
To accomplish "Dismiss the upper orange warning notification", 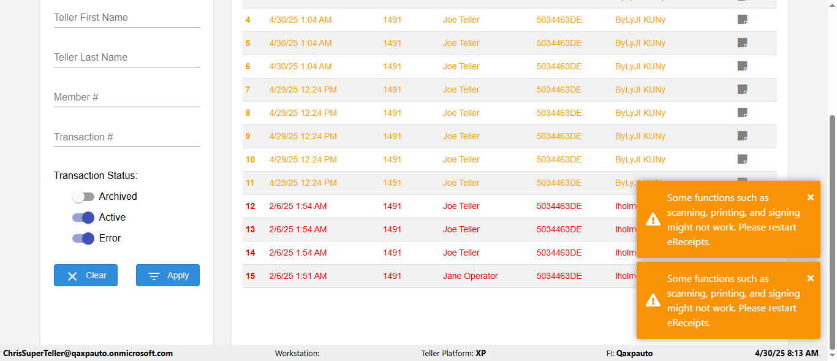I will (x=810, y=197).
